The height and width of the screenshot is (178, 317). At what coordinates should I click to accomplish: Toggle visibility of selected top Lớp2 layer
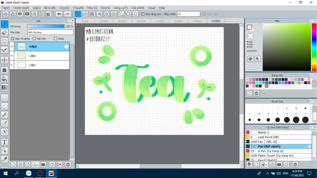click(x=12, y=47)
